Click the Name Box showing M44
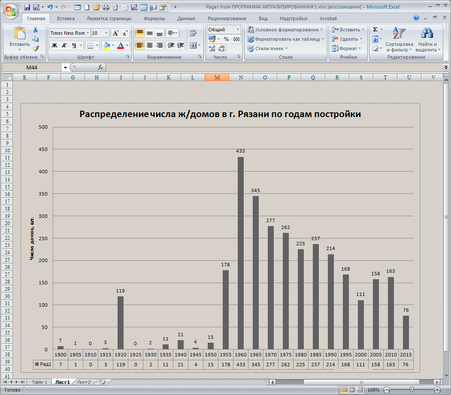 click(32, 67)
